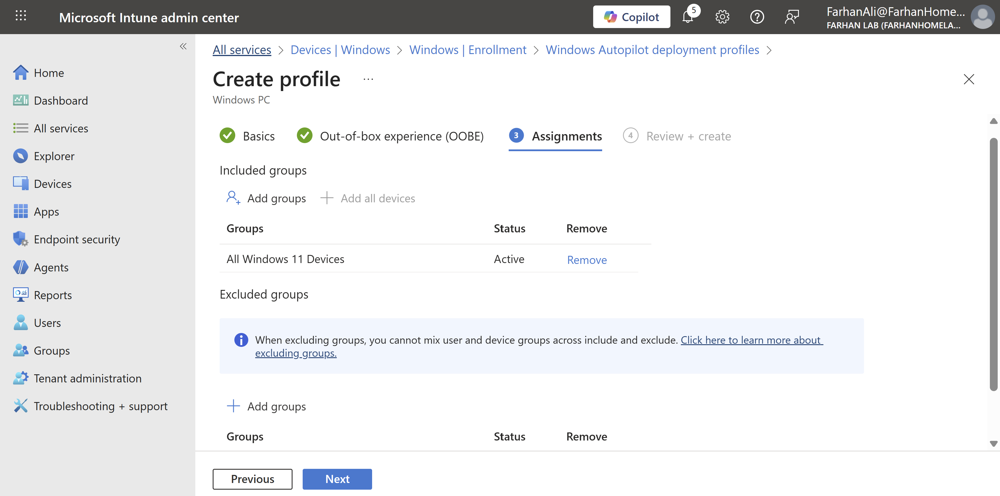
Task: Click the Copilot button
Action: point(631,17)
